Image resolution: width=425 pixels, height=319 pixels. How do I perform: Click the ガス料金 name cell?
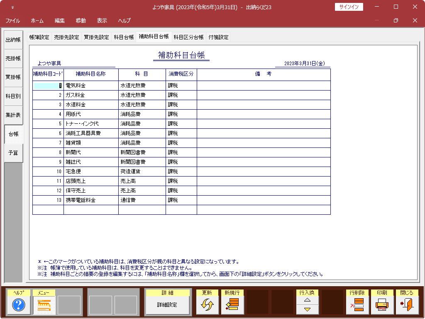coord(91,95)
